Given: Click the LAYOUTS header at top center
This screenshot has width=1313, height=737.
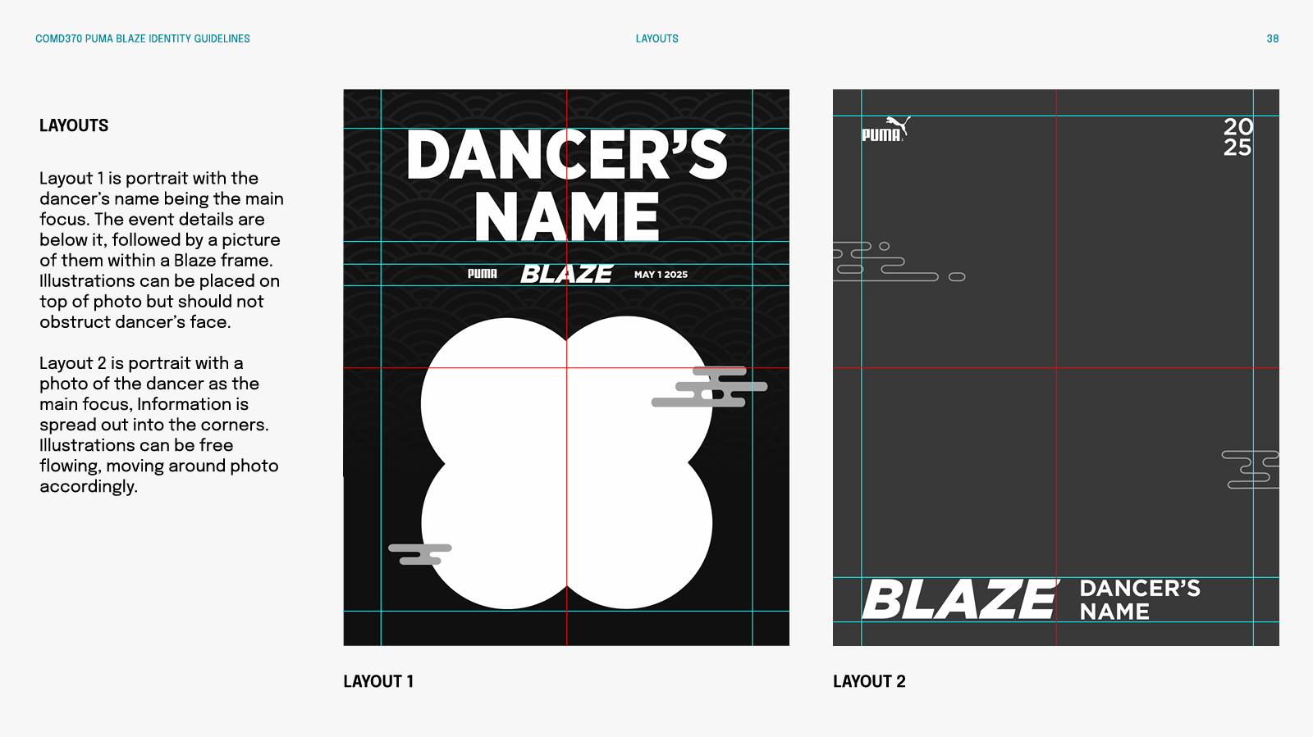Looking at the screenshot, I should (656, 39).
